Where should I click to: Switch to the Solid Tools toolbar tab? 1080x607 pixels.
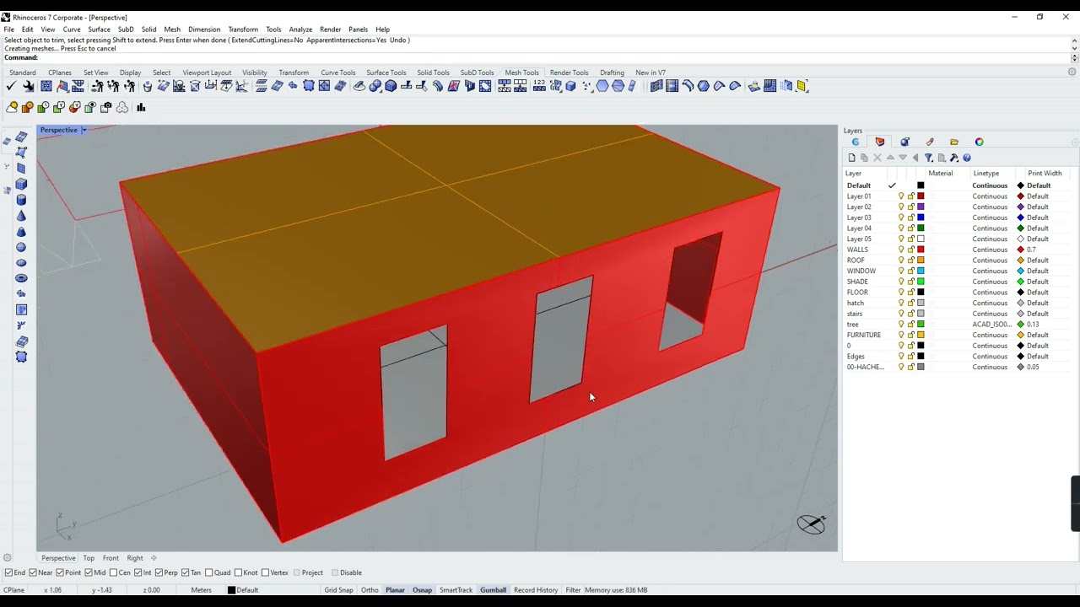(x=433, y=73)
